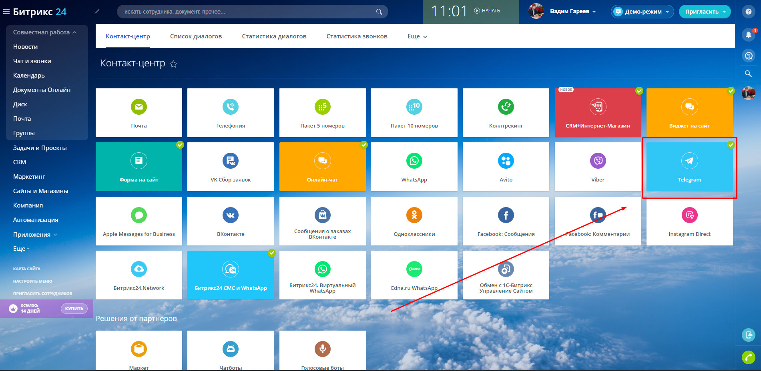Viewport: 761px width, 371px height.
Task: Click the Настроить меню link
Action: 33,281
